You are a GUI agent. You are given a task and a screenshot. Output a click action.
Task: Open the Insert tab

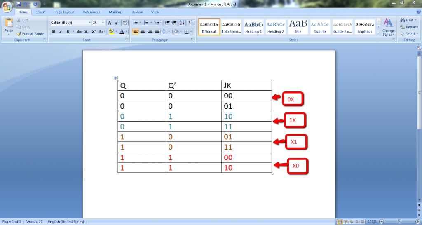point(41,12)
